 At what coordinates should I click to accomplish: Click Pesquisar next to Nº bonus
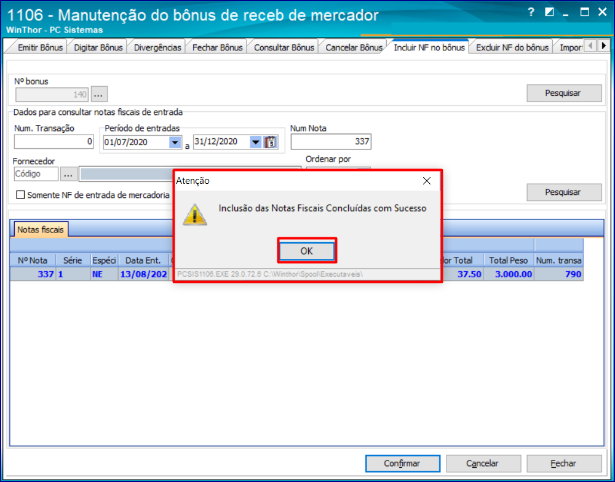pos(563,93)
